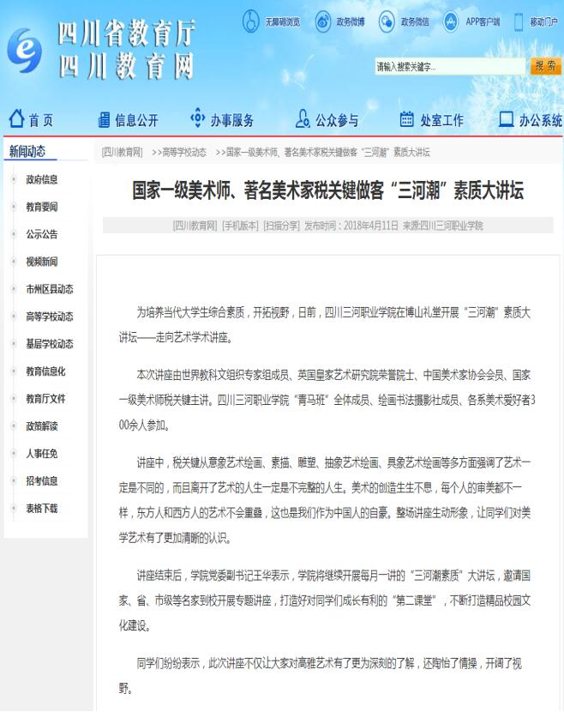The width and height of the screenshot is (564, 712).
Task: Click the search keyword input field
Action: [449, 67]
